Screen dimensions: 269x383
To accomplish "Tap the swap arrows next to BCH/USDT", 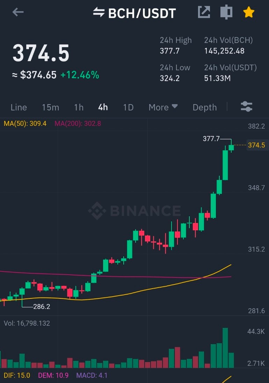I will (x=99, y=12).
